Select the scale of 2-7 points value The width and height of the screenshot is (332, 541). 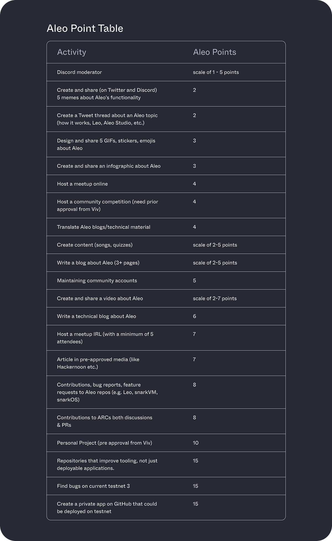[x=215, y=298]
